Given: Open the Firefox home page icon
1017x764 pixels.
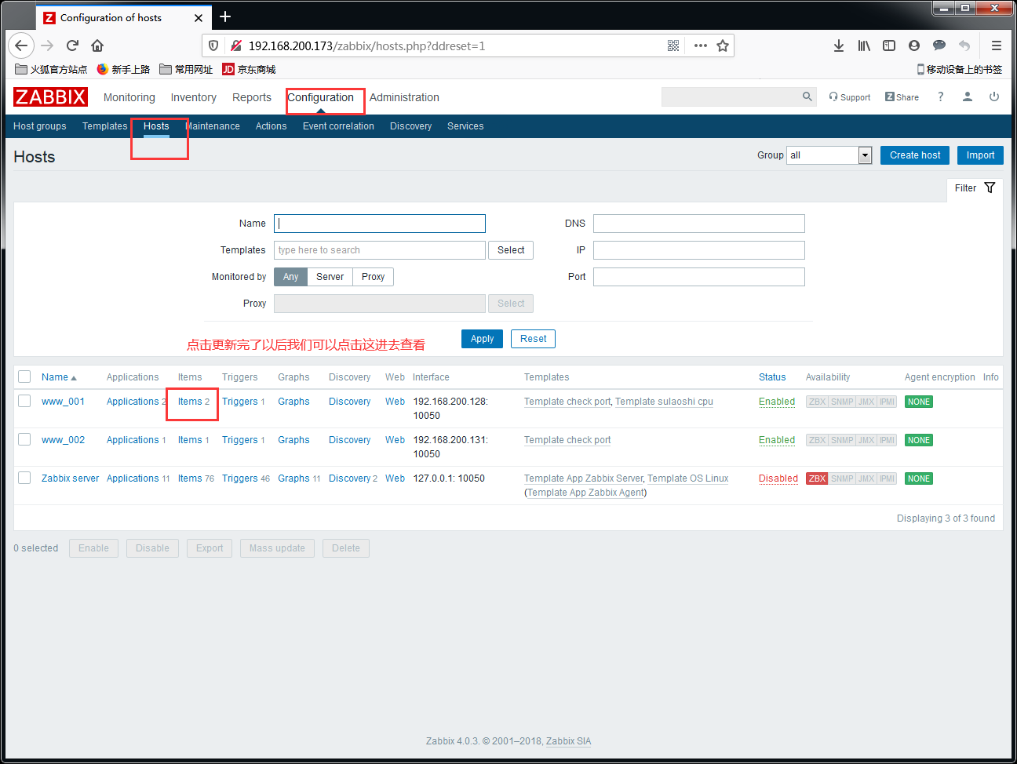Looking at the screenshot, I should (x=97, y=45).
